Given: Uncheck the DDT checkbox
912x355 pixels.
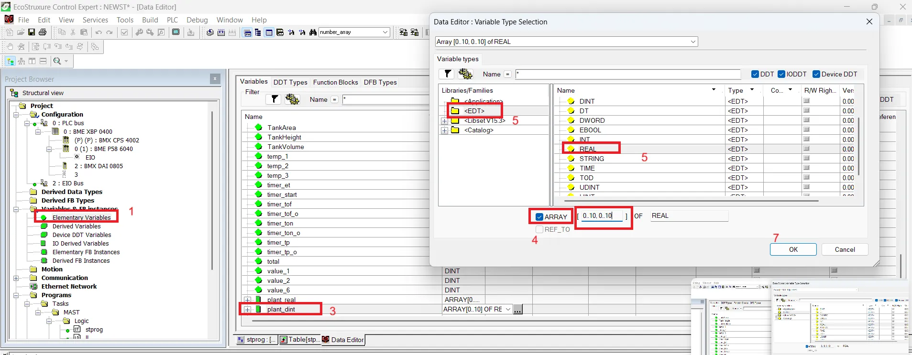Looking at the screenshot, I should click(x=755, y=74).
